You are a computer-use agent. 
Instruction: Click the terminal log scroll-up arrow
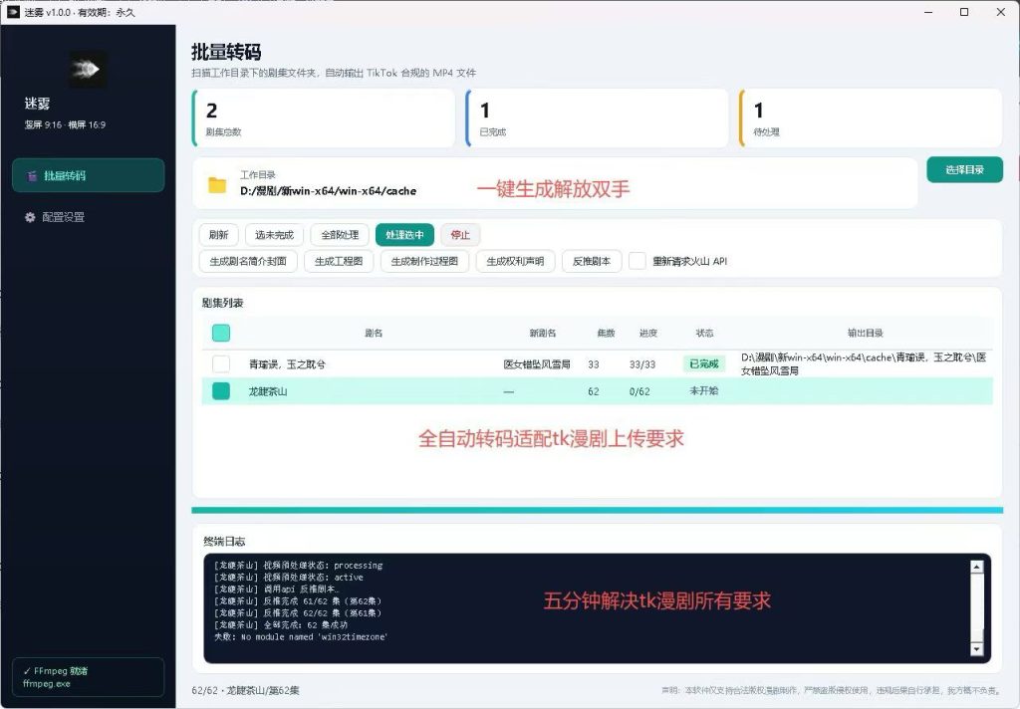click(976, 567)
